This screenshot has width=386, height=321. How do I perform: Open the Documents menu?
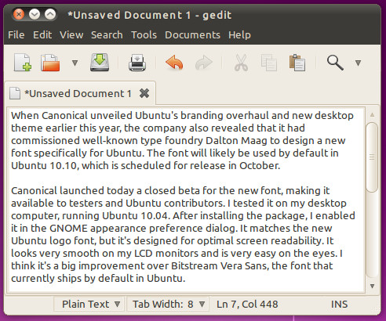192,34
